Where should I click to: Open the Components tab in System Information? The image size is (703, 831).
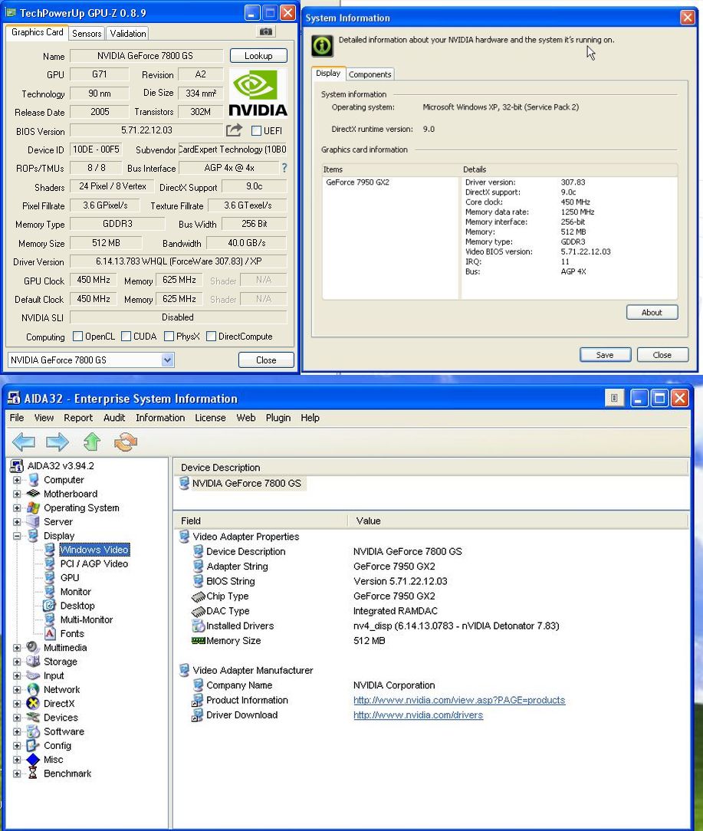point(370,74)
